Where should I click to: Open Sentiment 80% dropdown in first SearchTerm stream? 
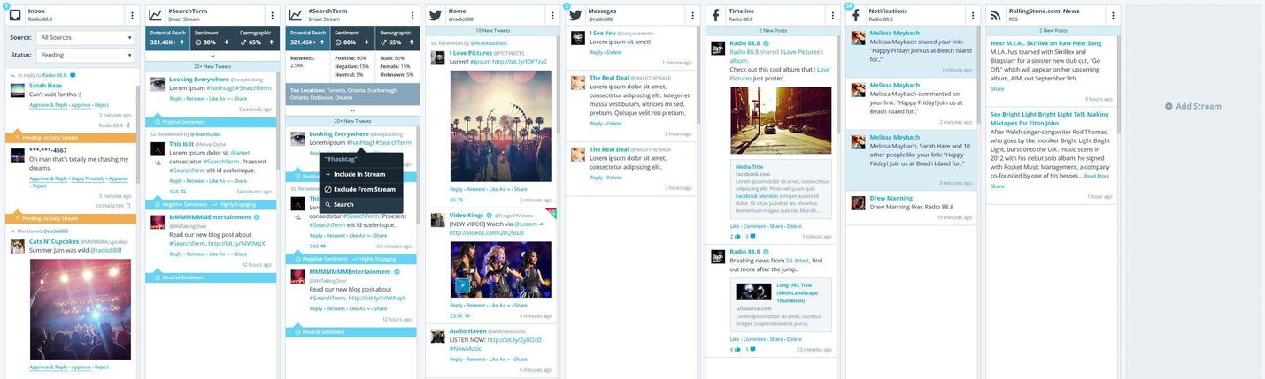pos(211,37)
